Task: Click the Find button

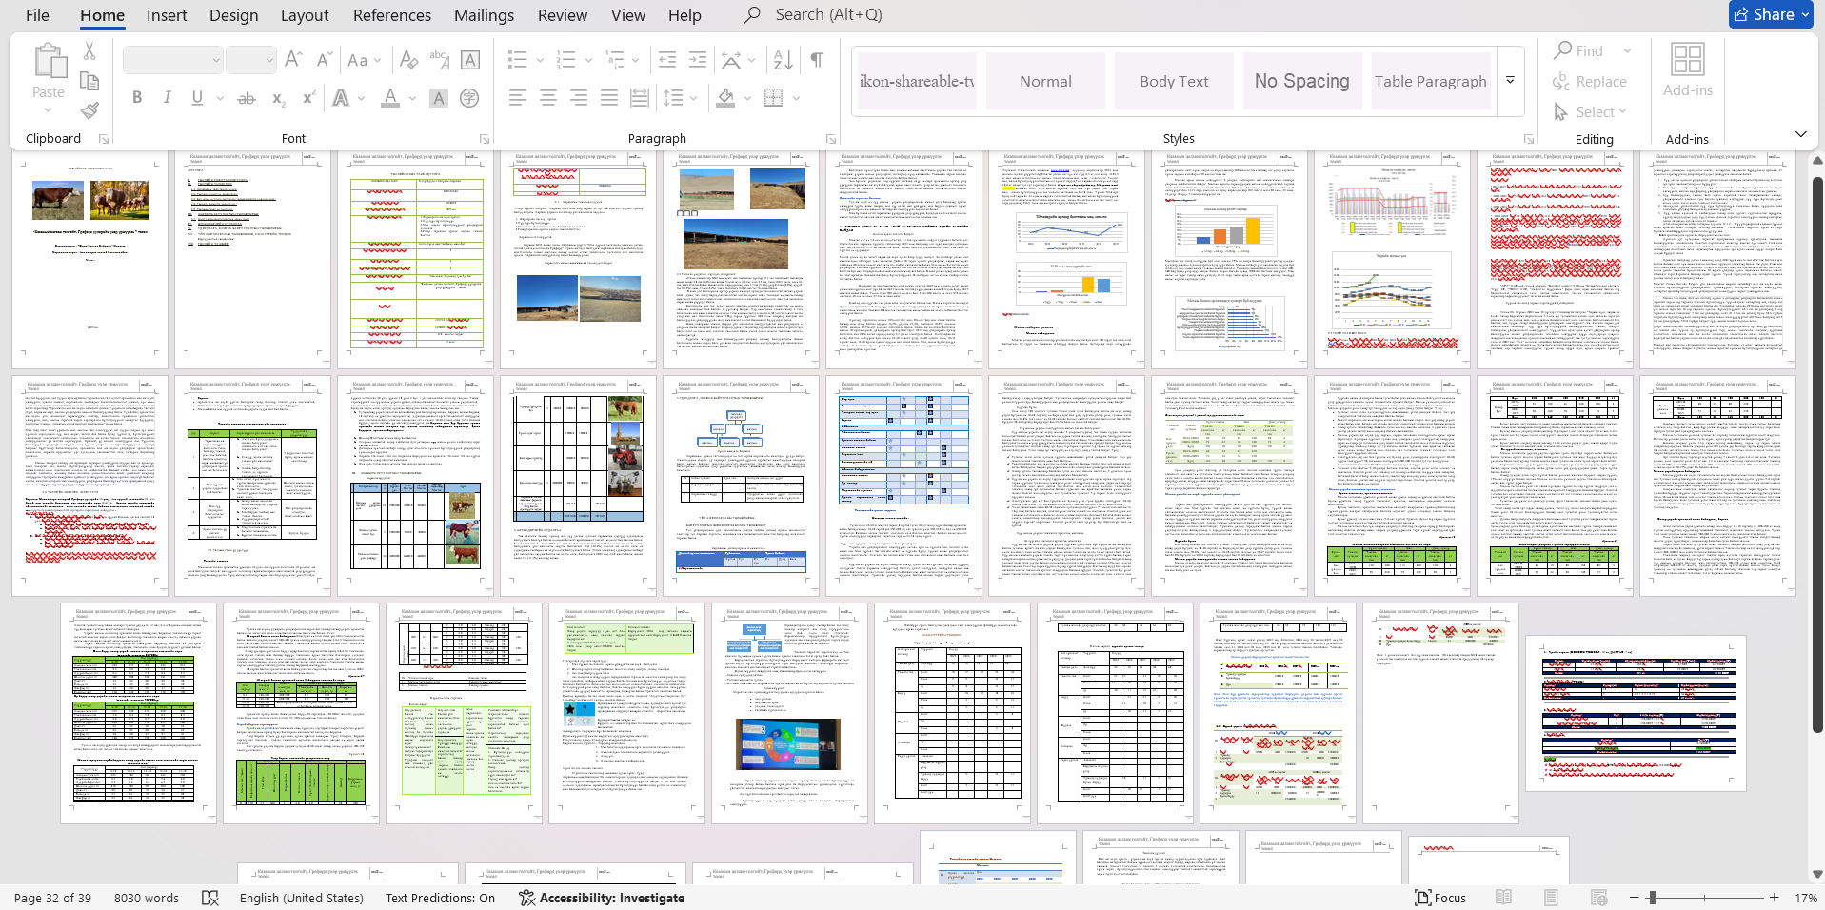Action: point(1580,50)
